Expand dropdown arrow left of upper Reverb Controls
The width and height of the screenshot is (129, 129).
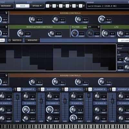pyautogui.click(x=6, y=13)
